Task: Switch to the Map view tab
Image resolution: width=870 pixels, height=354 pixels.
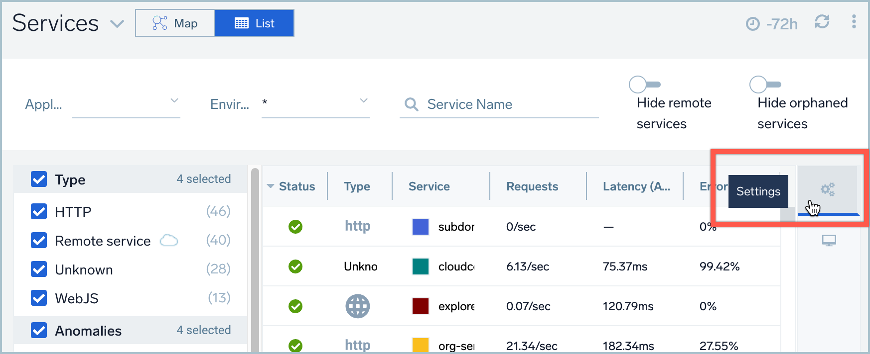Action: [x=175, y=23]
